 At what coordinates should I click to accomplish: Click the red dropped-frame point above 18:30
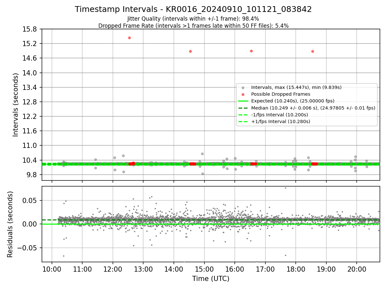(313, 51)
